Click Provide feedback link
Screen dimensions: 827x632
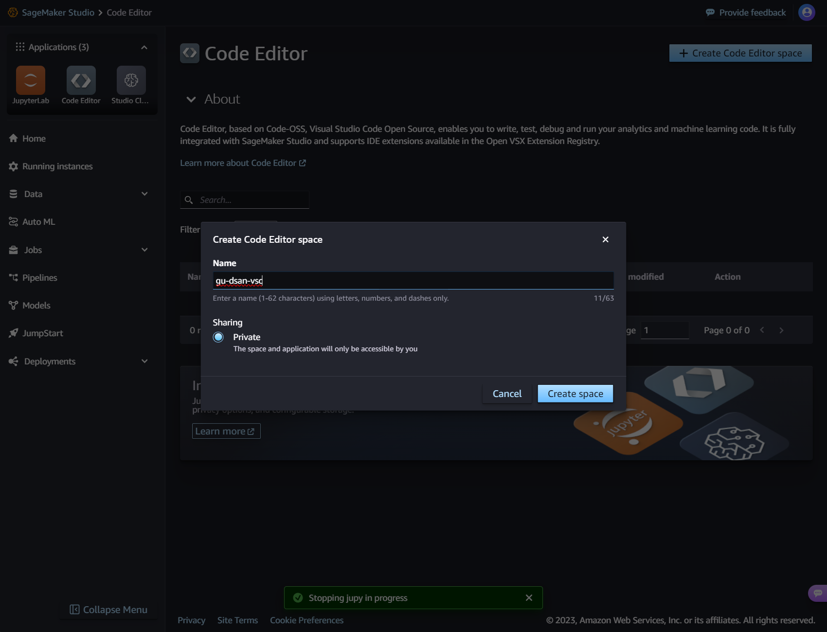(x=752, y=13)
